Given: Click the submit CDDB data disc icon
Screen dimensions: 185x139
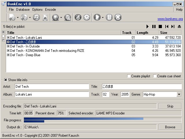Looking at the screenshot, I should point(68,17).
